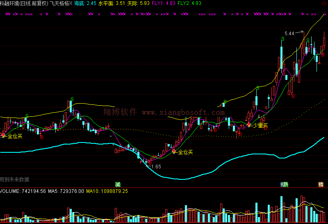Select the chart title 科融环境(日线.前复权)
The height and width of the screenshot is (224, 328).
24,3
